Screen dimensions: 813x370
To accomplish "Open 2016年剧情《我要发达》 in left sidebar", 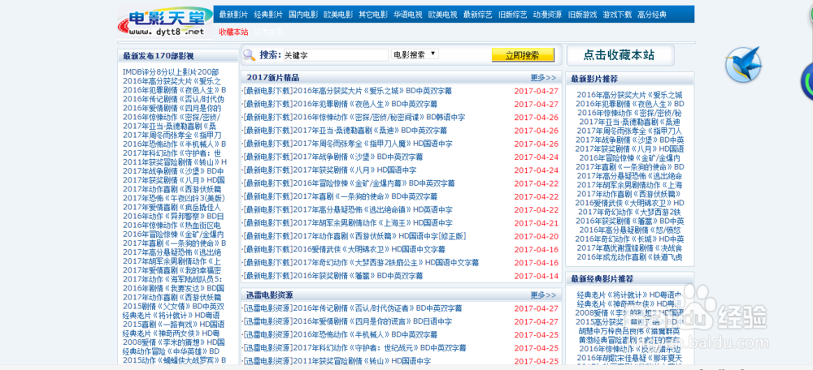I will click(173, 288).
